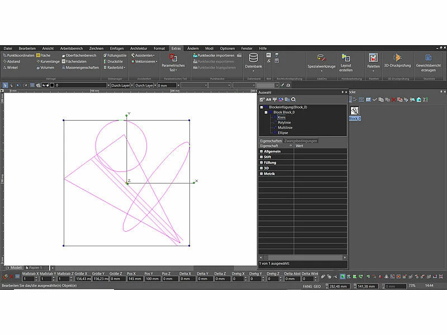
Task: Toggle GEO mode in status bar
Action: (317, 286)
